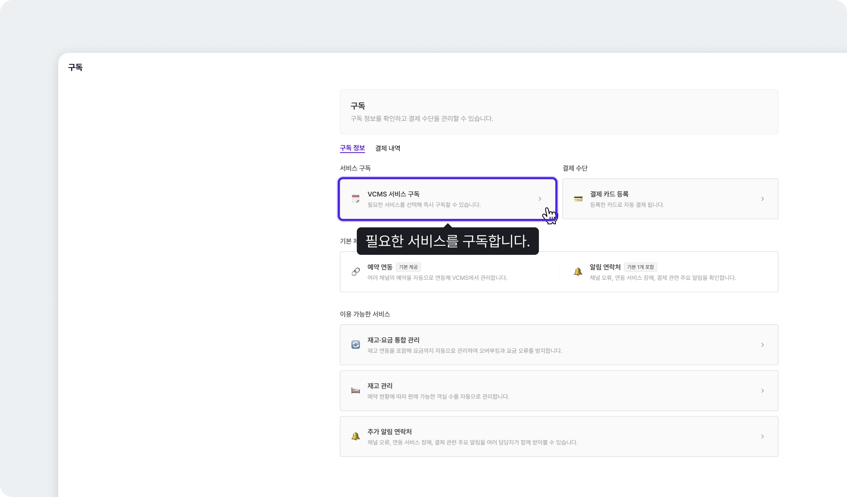
Task: Click the 예약 연동 item title
Action: tap(380, 267)
